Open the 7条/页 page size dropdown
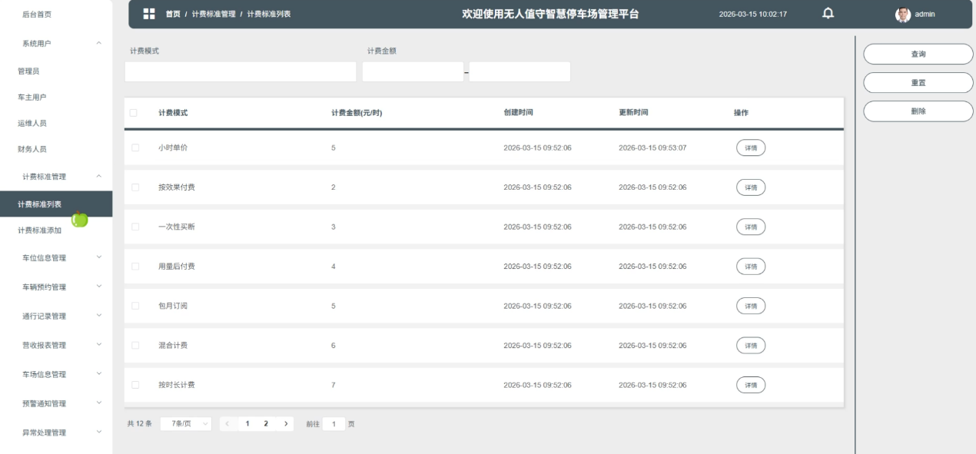Image resolution: width=976 pixels, height=454 pixels. (187, 424)
